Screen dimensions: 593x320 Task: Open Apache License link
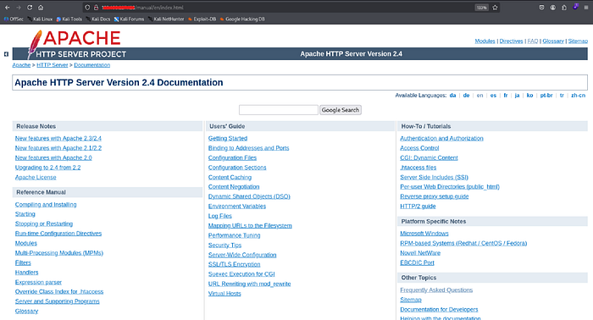coord(36,177)
